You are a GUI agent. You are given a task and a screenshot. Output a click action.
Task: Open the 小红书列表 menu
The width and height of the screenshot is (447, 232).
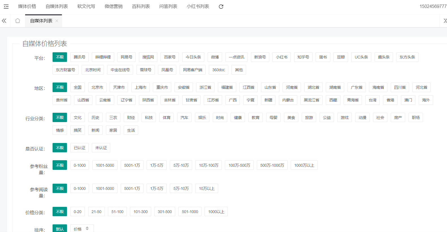point(198,6)
